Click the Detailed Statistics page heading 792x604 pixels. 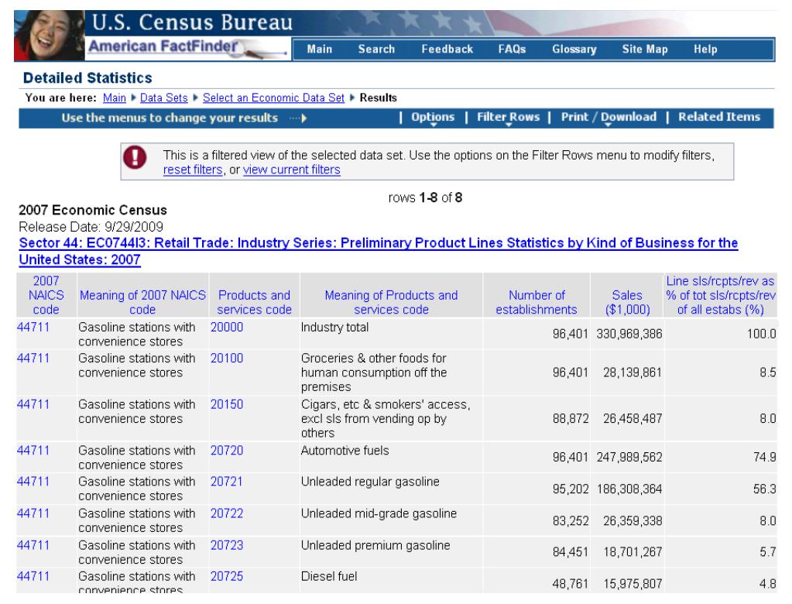[87, 77]
